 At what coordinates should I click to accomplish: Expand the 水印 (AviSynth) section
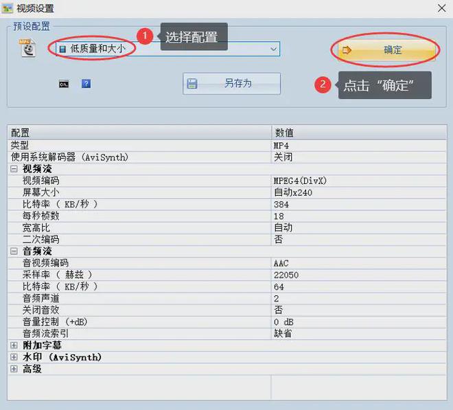point(14,357)
